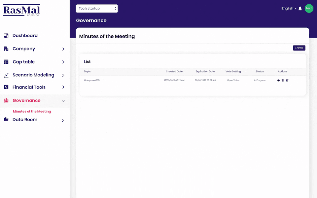Image resolution: width=317 pixels, height=198 pixels.
Task: Expand the Financial Tools chevron
Action: (x=63, y=87)
